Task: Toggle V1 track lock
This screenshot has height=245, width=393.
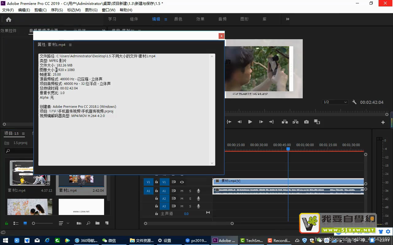Action: (157, 182)
